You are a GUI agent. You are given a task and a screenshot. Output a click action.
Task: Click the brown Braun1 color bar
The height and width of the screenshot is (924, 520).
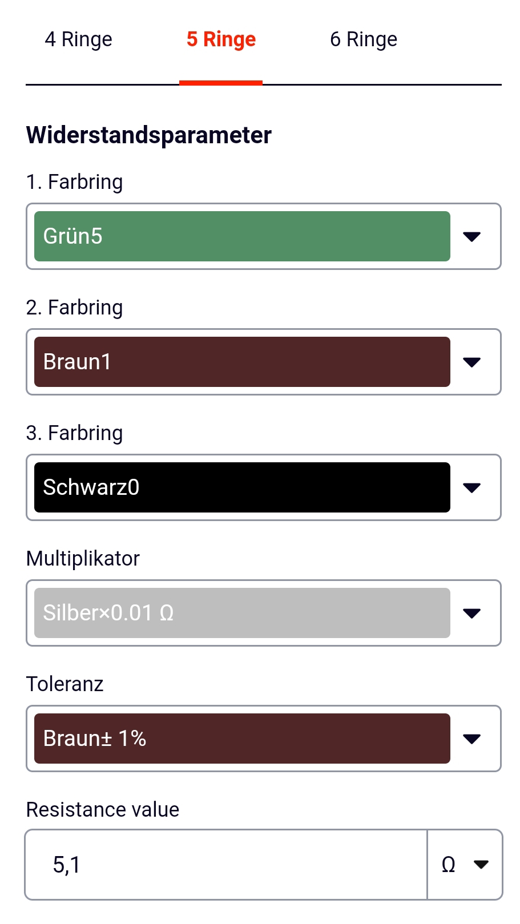(x=242, y=362)
